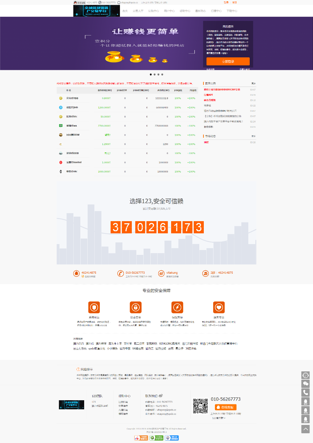Image resolution: width=313 pixels, height=443 pixels.
Task: Click 更多 beside 官方公告 heading
Action: click(x=254, y=83)
